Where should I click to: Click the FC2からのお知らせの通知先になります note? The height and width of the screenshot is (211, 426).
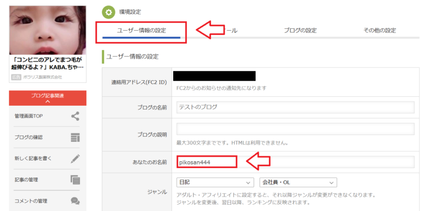pyautogui.click(x=222, y=88)
